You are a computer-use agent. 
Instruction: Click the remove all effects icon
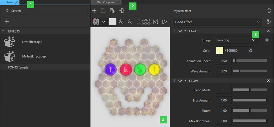pyautogui.click(x=269, y=22)
